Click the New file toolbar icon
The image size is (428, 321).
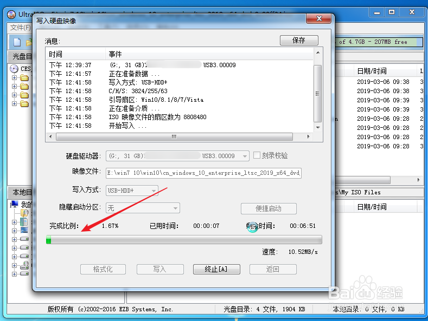pyautogui.click(x=17, y=42)
